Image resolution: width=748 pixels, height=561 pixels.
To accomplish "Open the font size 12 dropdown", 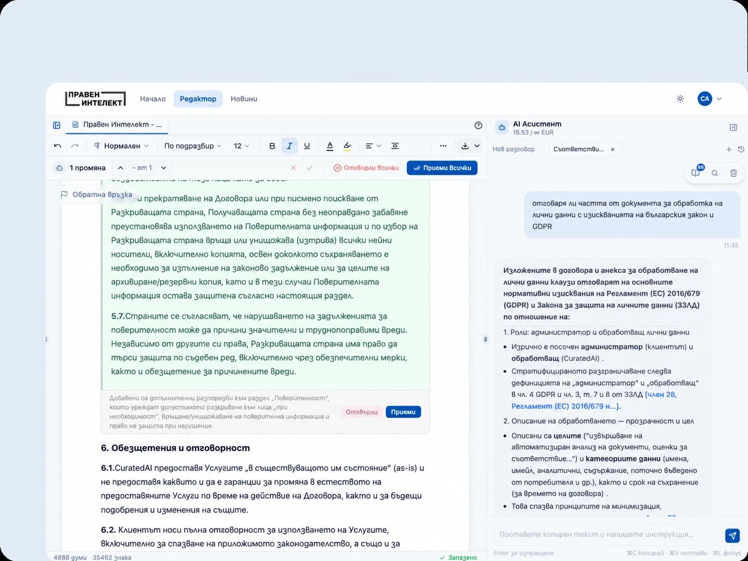I will 241,146.
